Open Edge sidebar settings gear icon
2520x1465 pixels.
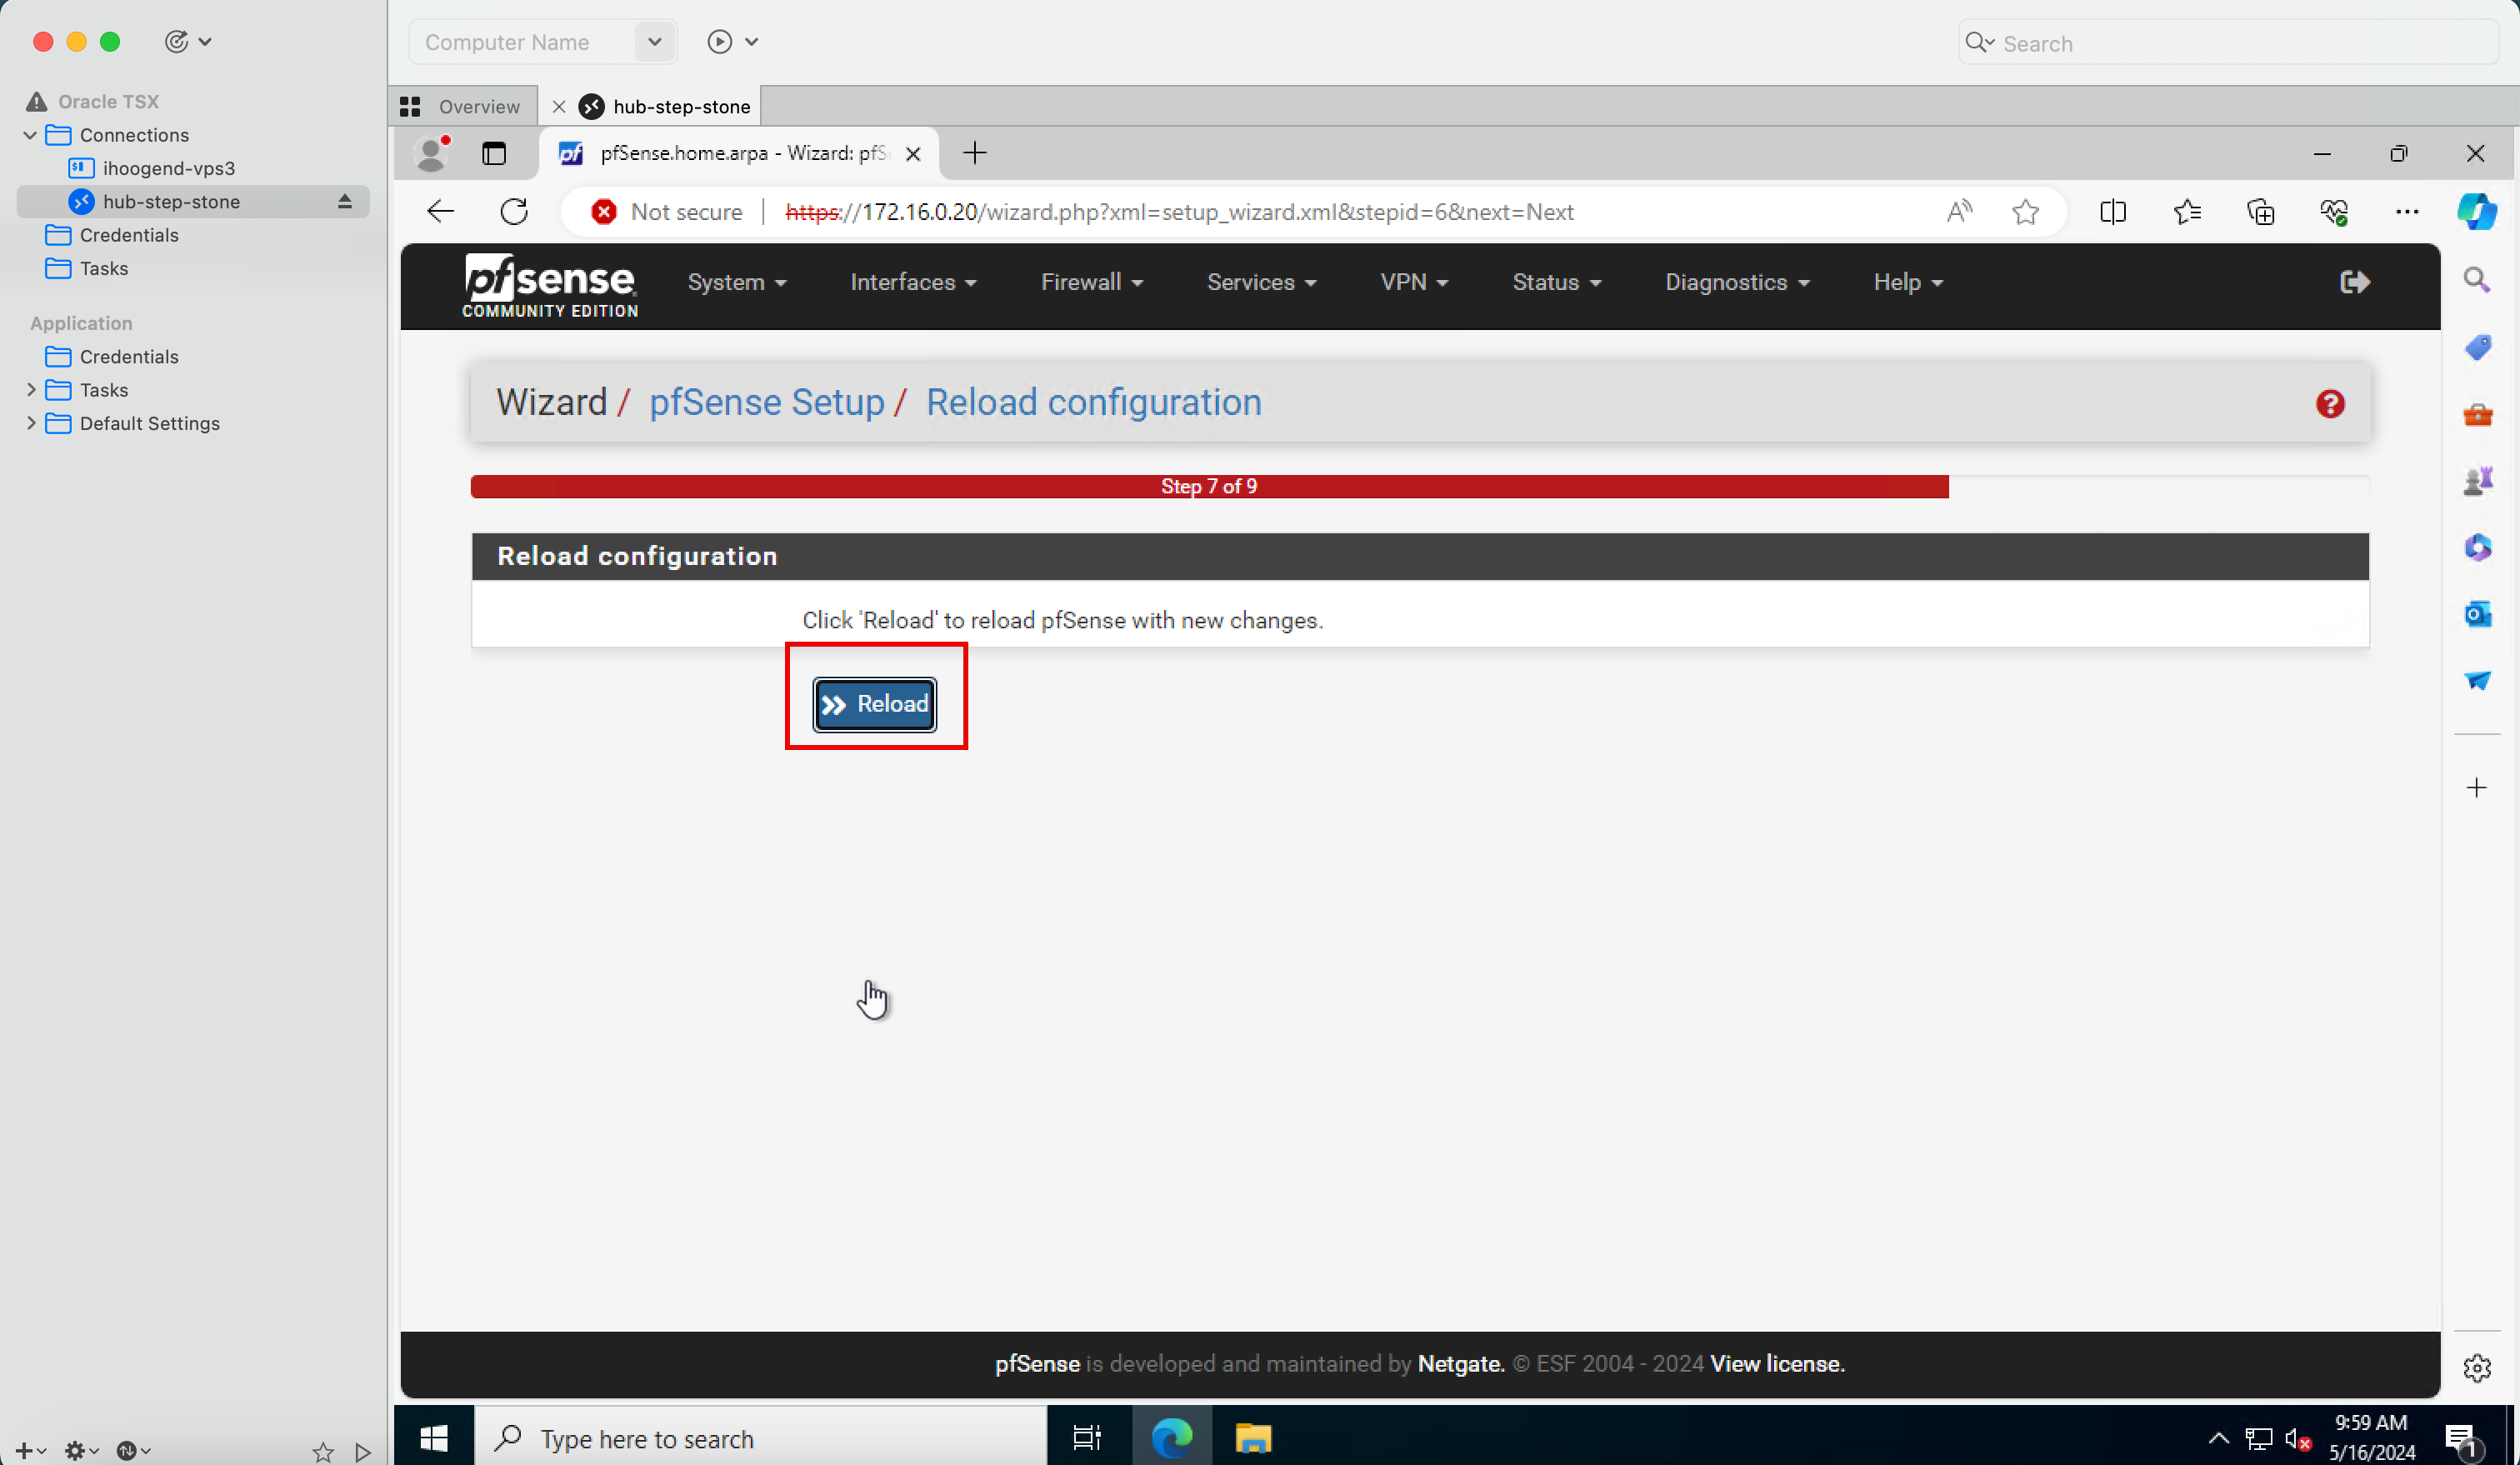[2476, 1367]
